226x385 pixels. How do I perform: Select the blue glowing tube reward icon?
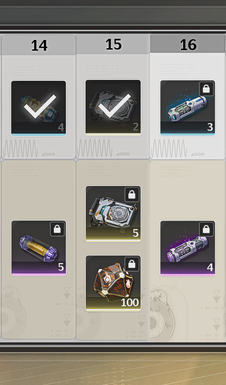click(x=188, y=108)
